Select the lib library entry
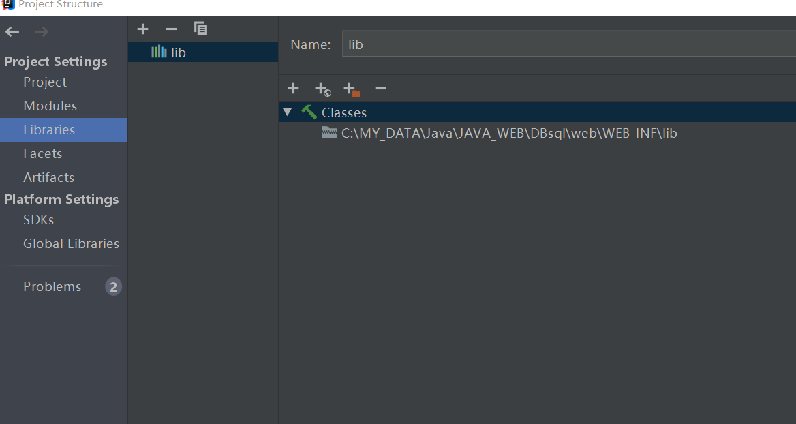Screen dimensions: 796x424 tap(202, 52)
